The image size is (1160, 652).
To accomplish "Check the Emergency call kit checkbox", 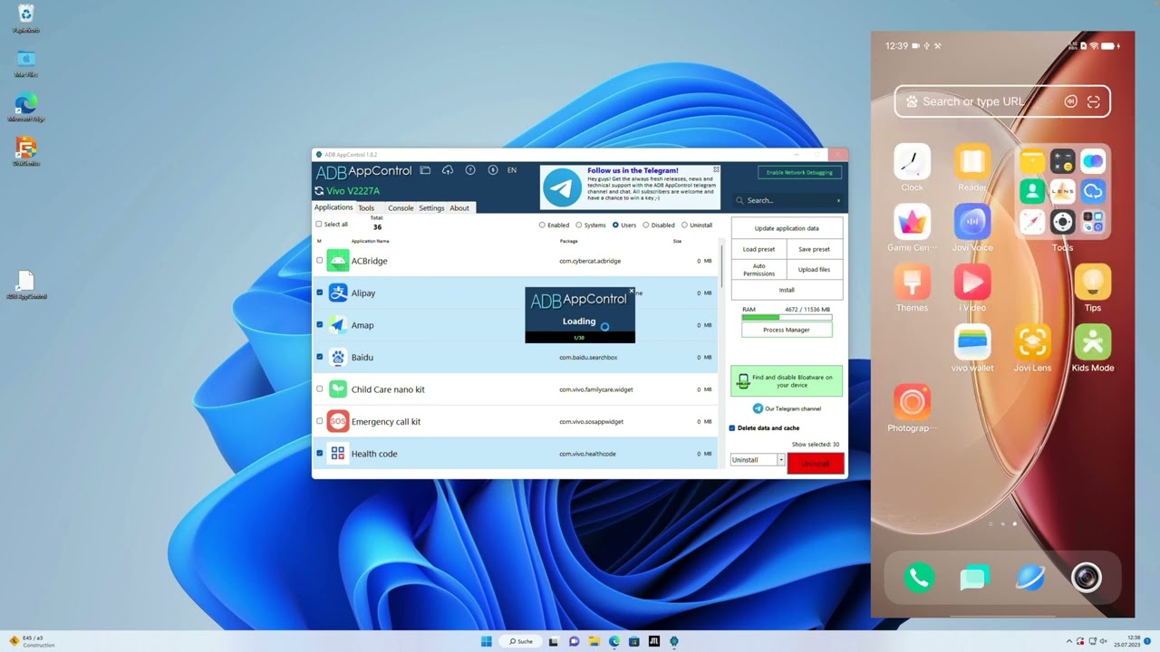I will (x=320, y=421).
